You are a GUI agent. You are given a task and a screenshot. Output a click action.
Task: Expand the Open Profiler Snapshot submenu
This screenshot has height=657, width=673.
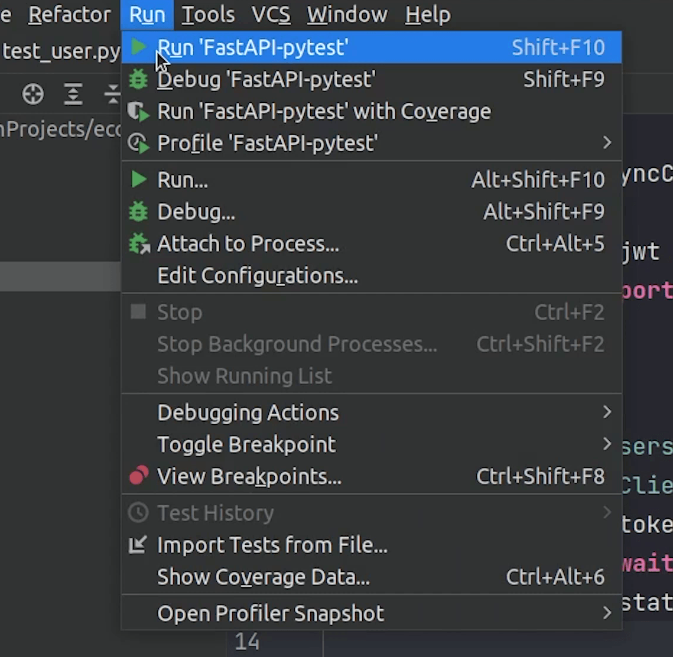(607, 613)
